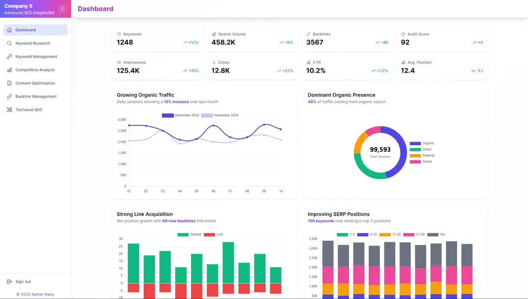528x299 pixels.
Task: Click the Keyword Research magnifier icon
Action: (x=10, y=43)
